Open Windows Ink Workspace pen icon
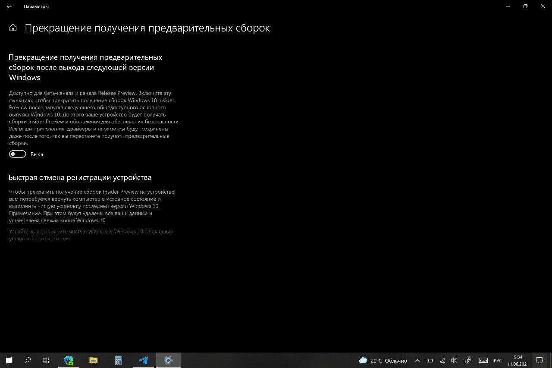The height and width of the screenshot is (368, 552). (x=468, y=360)
